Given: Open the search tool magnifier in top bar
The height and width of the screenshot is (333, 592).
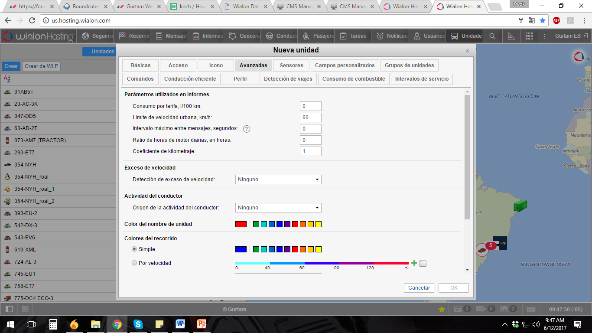Looking at the screenshot, I should pos(492,36).
